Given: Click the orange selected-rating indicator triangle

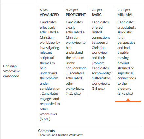Looking at the screenshot, I should point(128,99).
